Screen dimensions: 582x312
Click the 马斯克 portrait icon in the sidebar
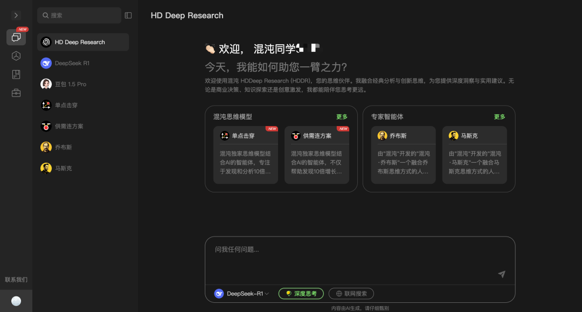tap(46, 169)
